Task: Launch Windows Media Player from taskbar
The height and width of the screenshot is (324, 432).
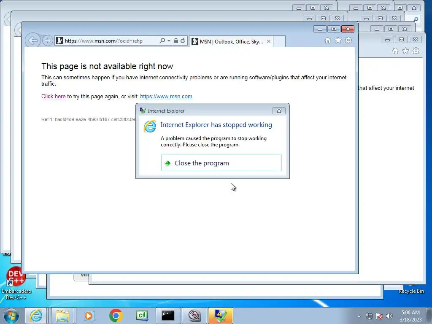Action: click(89, 316)
